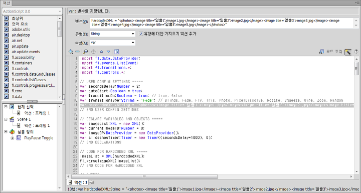
Task: Click the 심볼 정의 shapes icon
Action: [x=12, y=132]
